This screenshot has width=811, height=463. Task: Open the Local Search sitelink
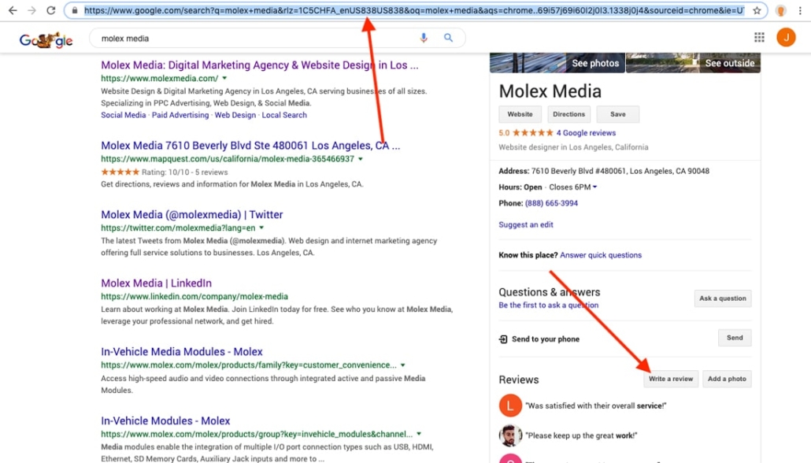(x=284, y=115)
